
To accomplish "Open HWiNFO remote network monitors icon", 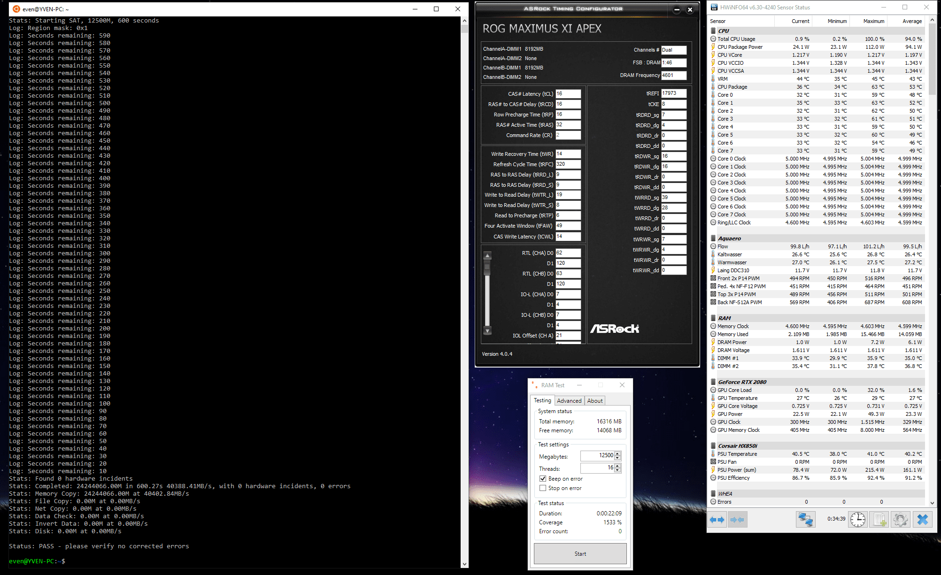I will (806, 520).
